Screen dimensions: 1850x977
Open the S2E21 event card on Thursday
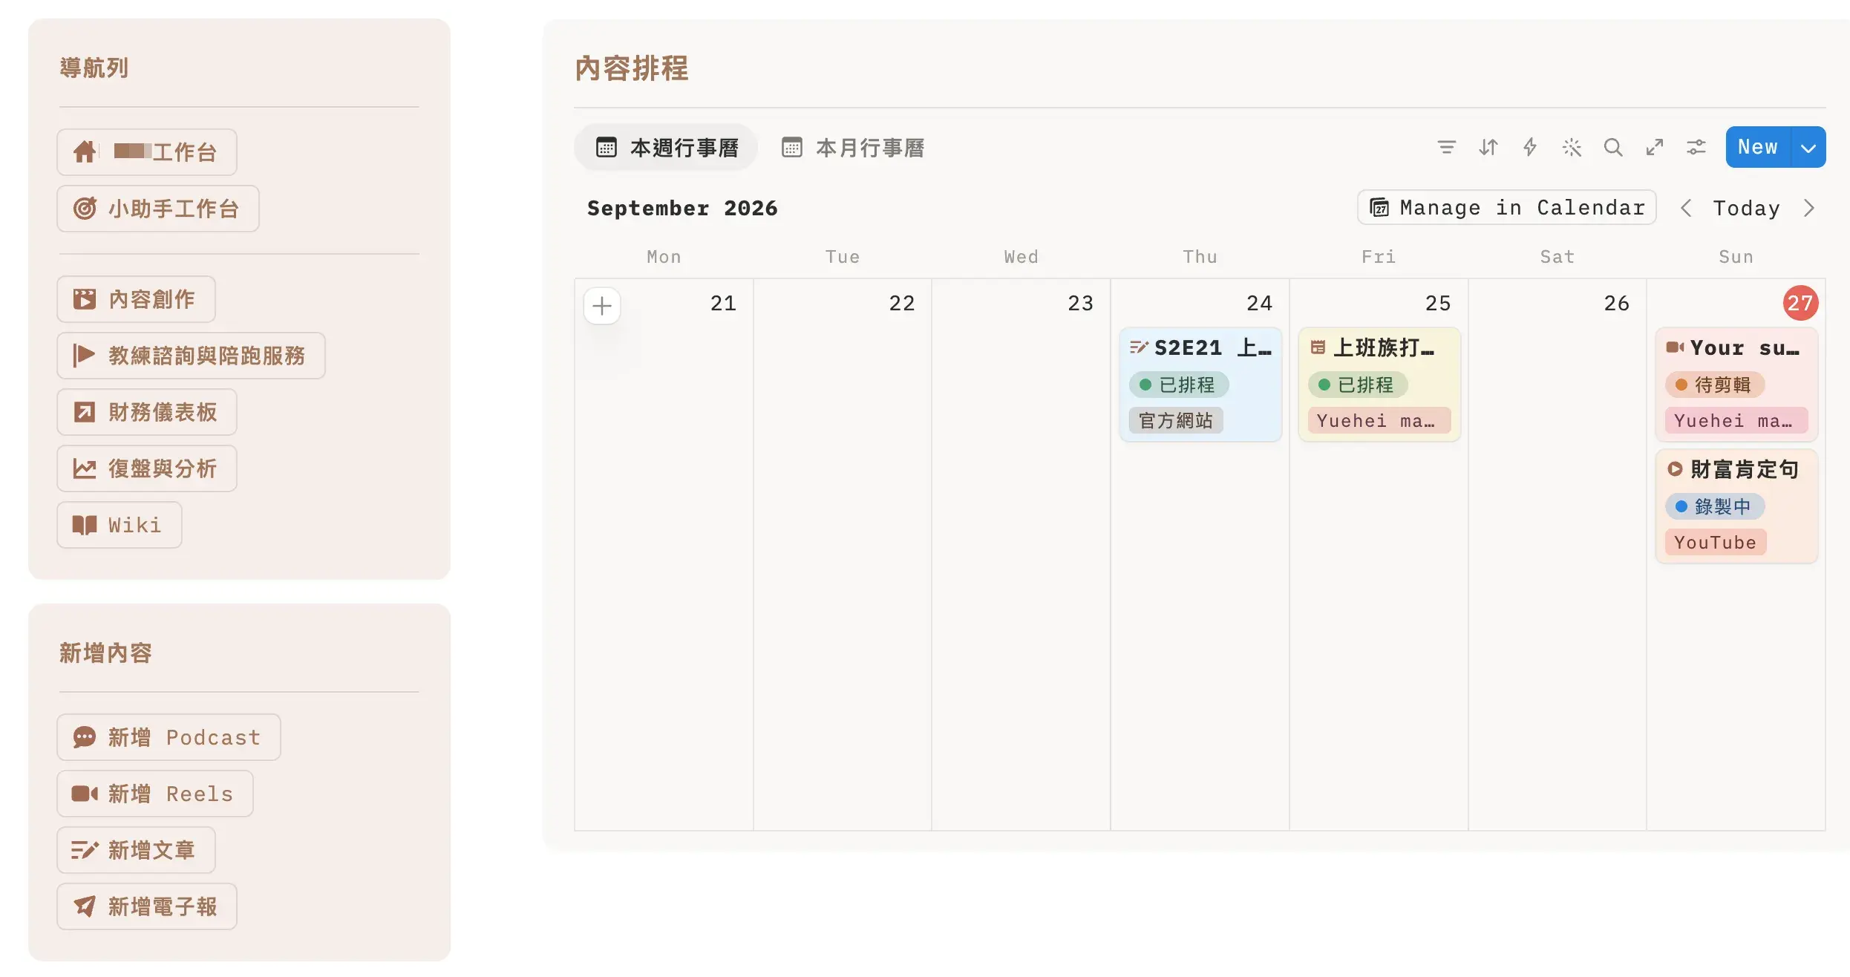pyautogui.click(x=1200, y=385)
